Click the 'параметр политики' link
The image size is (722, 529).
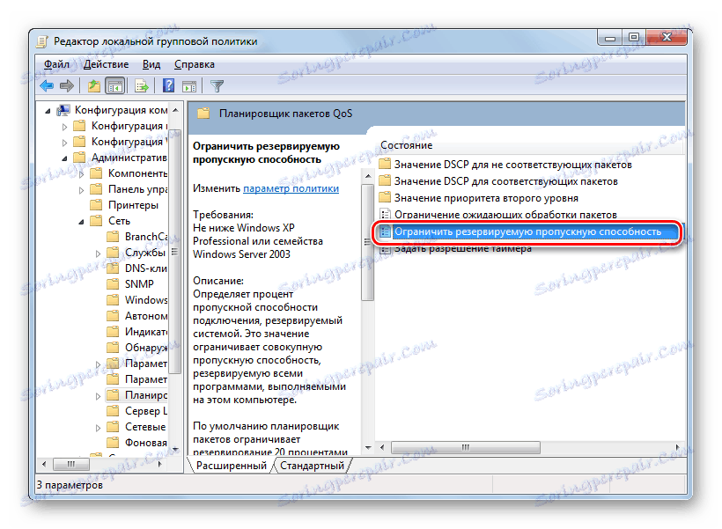(291, 188)
